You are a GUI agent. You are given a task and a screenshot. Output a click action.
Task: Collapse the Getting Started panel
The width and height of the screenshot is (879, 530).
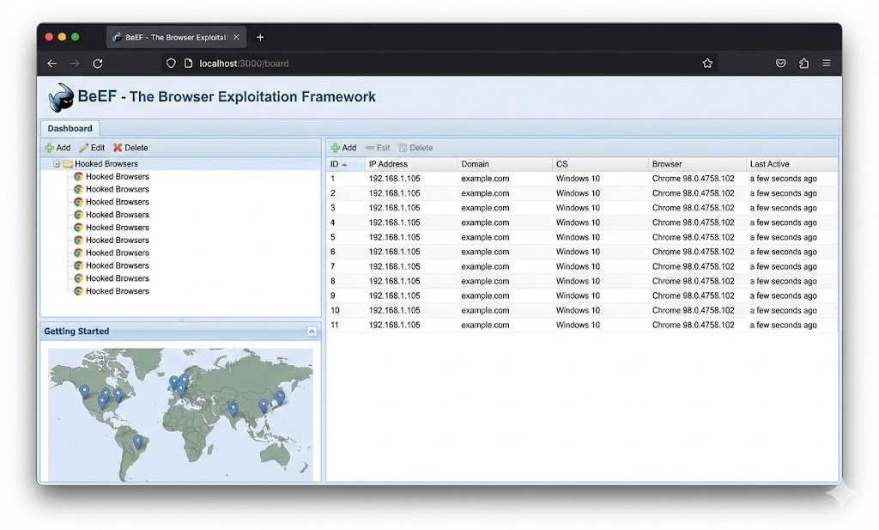[x=312, y=332]
